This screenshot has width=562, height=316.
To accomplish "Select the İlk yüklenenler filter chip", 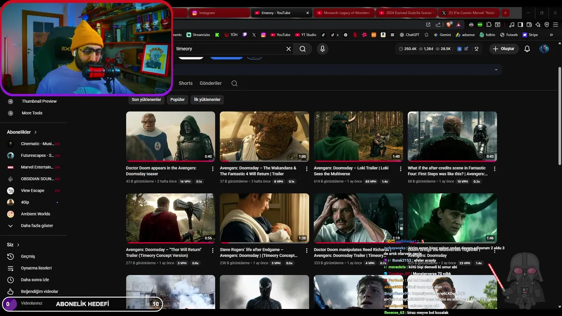I will [x=207, y=100].
